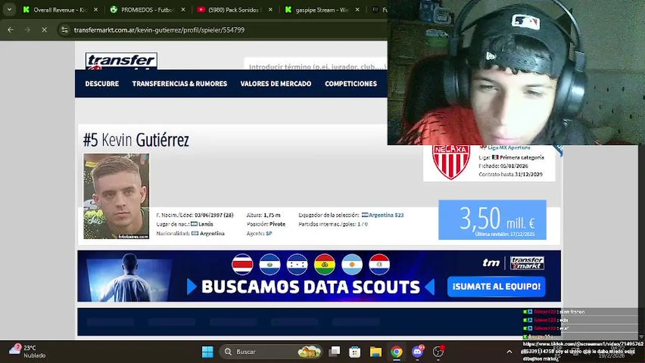Open Microsoft Store from taskbar
This screenshot has height=363, width=645.
point(355,351)
